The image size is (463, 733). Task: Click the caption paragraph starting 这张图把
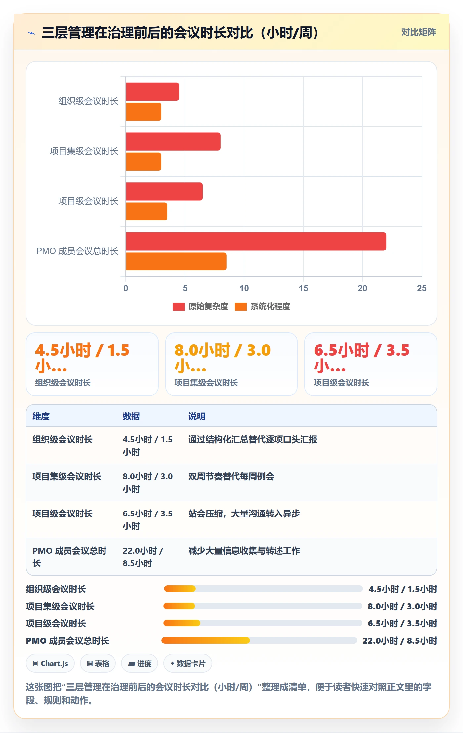tap(229, 693)
